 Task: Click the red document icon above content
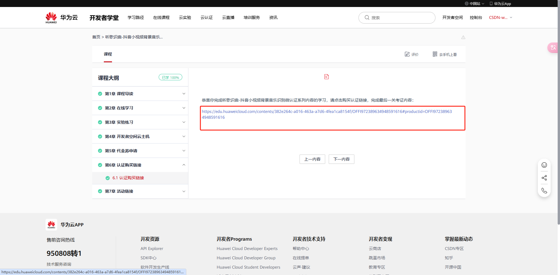pos(326,77)
